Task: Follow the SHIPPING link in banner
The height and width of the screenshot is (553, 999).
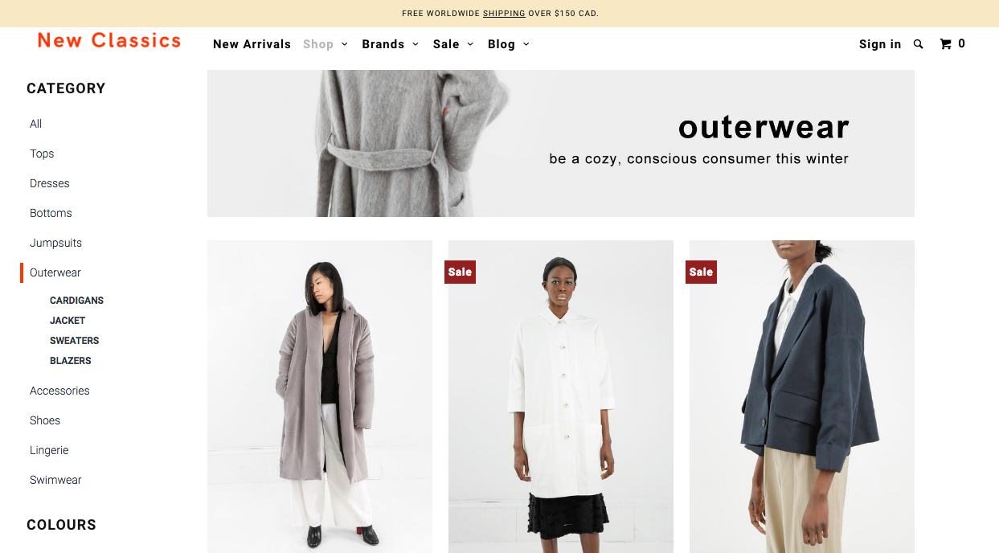Action: [x=504, y=14]
